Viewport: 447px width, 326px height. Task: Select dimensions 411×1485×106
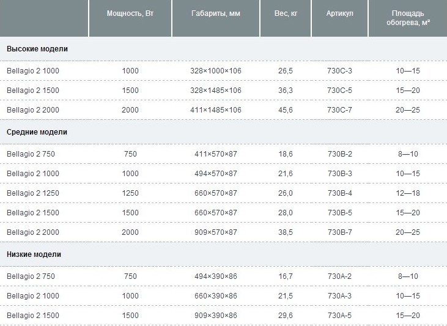216,110
